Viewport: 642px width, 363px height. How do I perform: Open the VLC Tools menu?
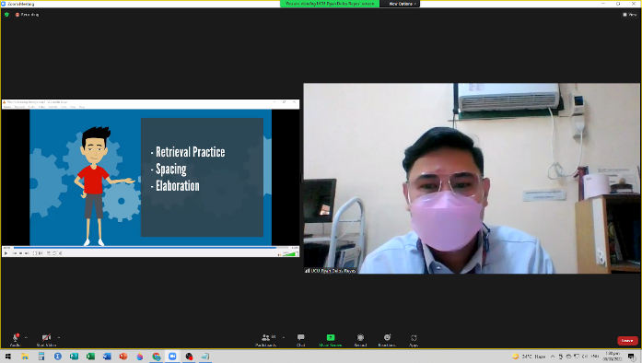(x=64, y=107)
